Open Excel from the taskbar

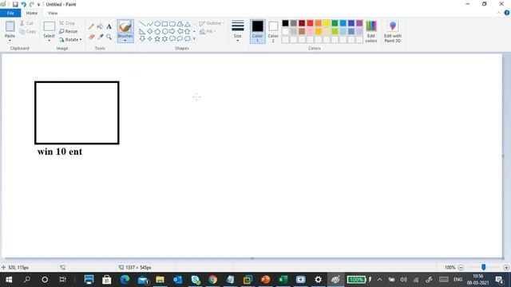click(283, 280)
